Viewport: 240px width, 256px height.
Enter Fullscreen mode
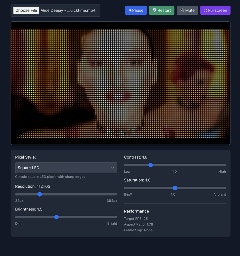coord(215,10)
